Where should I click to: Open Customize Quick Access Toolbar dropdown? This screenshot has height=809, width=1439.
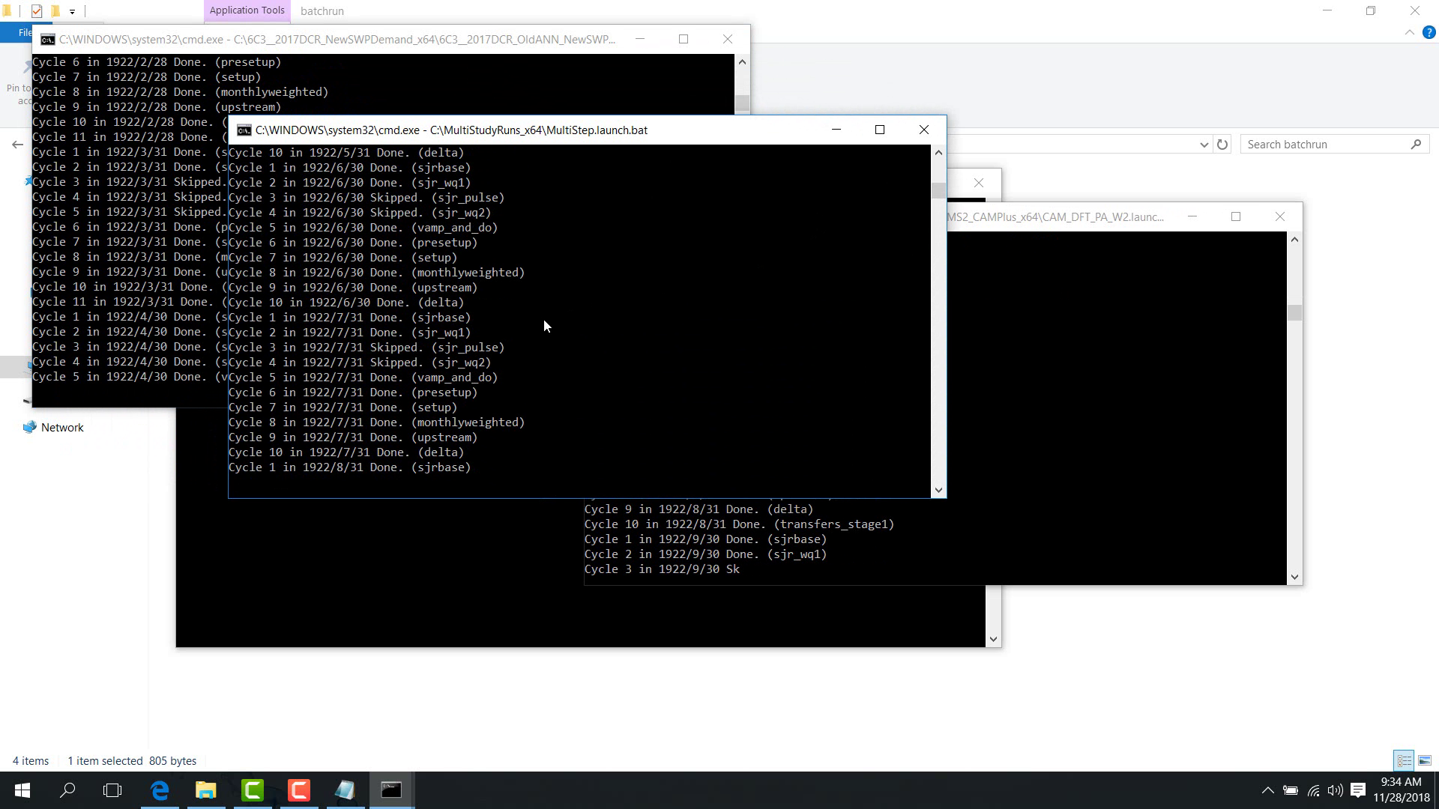(x=72, y=11)
